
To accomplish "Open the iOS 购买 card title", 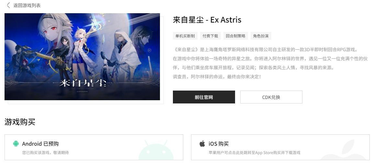I will pos(219,144).
